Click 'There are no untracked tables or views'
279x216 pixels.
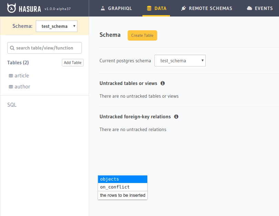(139, 96)
